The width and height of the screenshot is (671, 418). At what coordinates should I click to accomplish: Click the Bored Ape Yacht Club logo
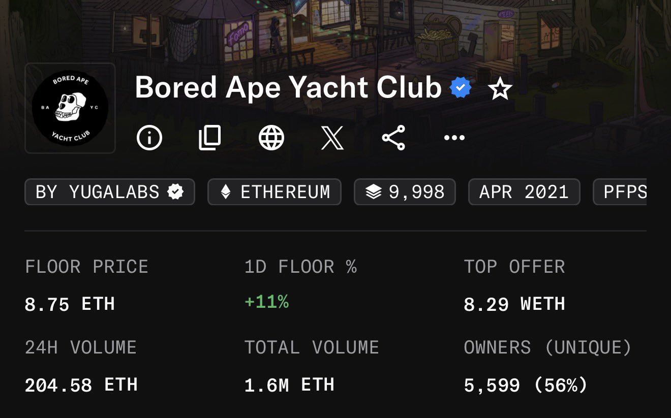70,108
